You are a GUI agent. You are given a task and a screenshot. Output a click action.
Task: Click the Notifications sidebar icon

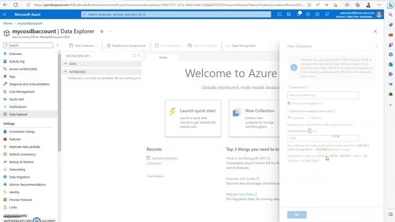[5, 107]
